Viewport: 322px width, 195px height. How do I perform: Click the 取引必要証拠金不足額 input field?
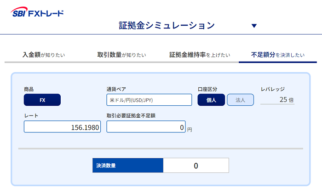(x=146, y=126)
